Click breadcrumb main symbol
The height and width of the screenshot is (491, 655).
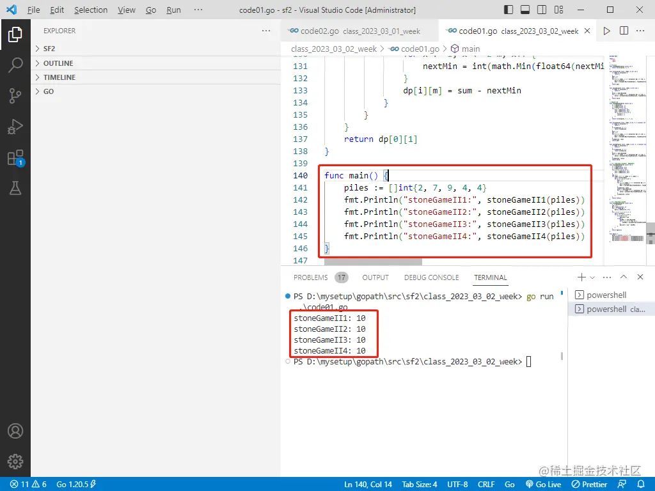point(466,49)
